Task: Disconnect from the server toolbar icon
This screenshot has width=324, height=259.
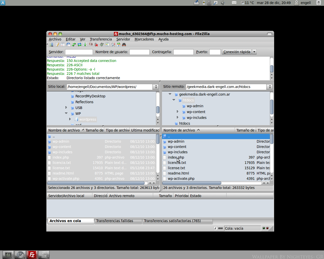Action: 96,45
